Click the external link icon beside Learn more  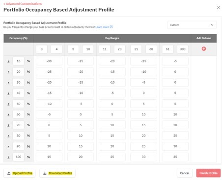pos(111,27)
